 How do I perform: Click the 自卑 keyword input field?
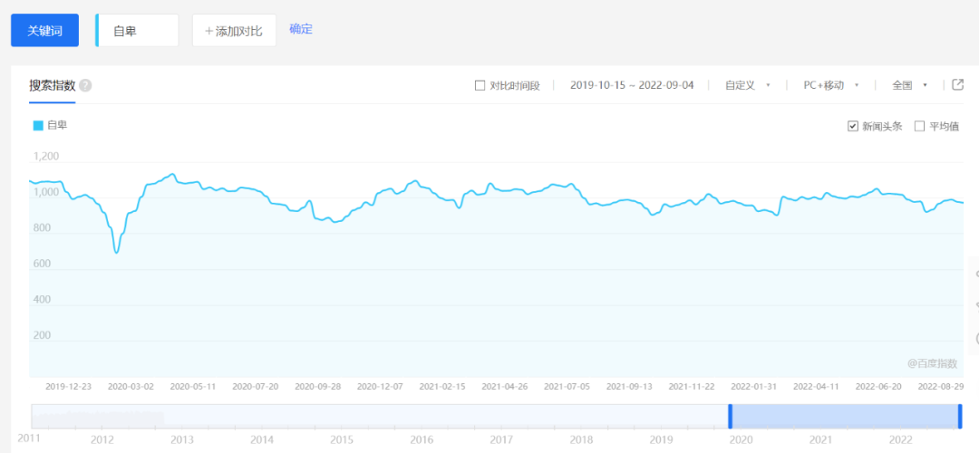(x=139, y=31)
